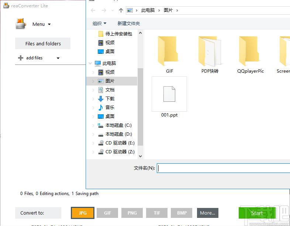Click 本地磁盘 (C:) drive icon
Image resolution: width=290 pixels, height=226 pixels.
click(101, 125)
